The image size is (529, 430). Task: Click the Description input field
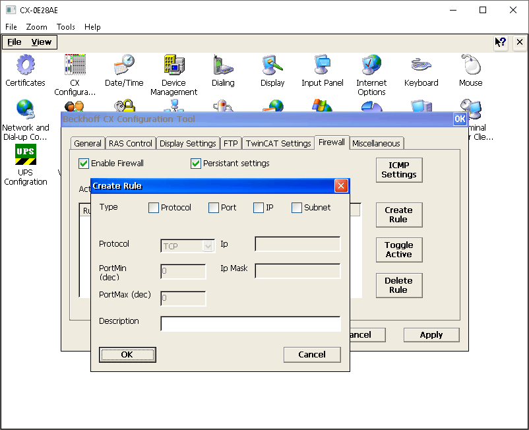(251, 324)
